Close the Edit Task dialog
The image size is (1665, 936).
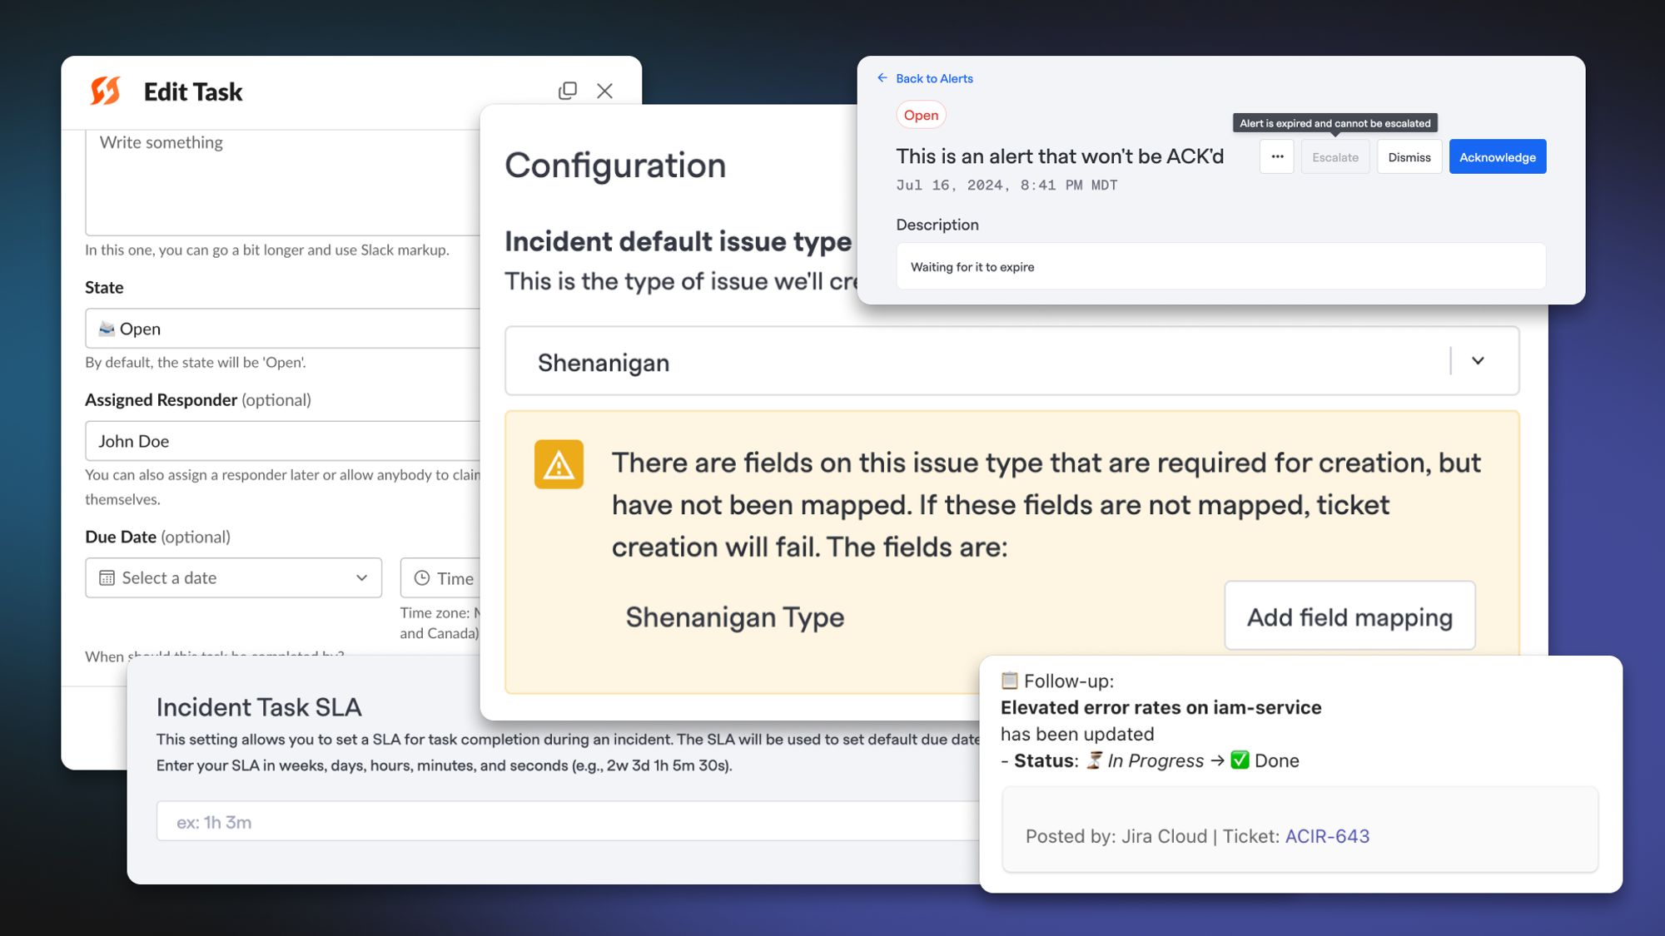[x=605, y=91]
